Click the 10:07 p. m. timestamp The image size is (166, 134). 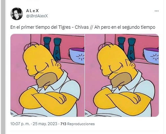coord(20,124)
